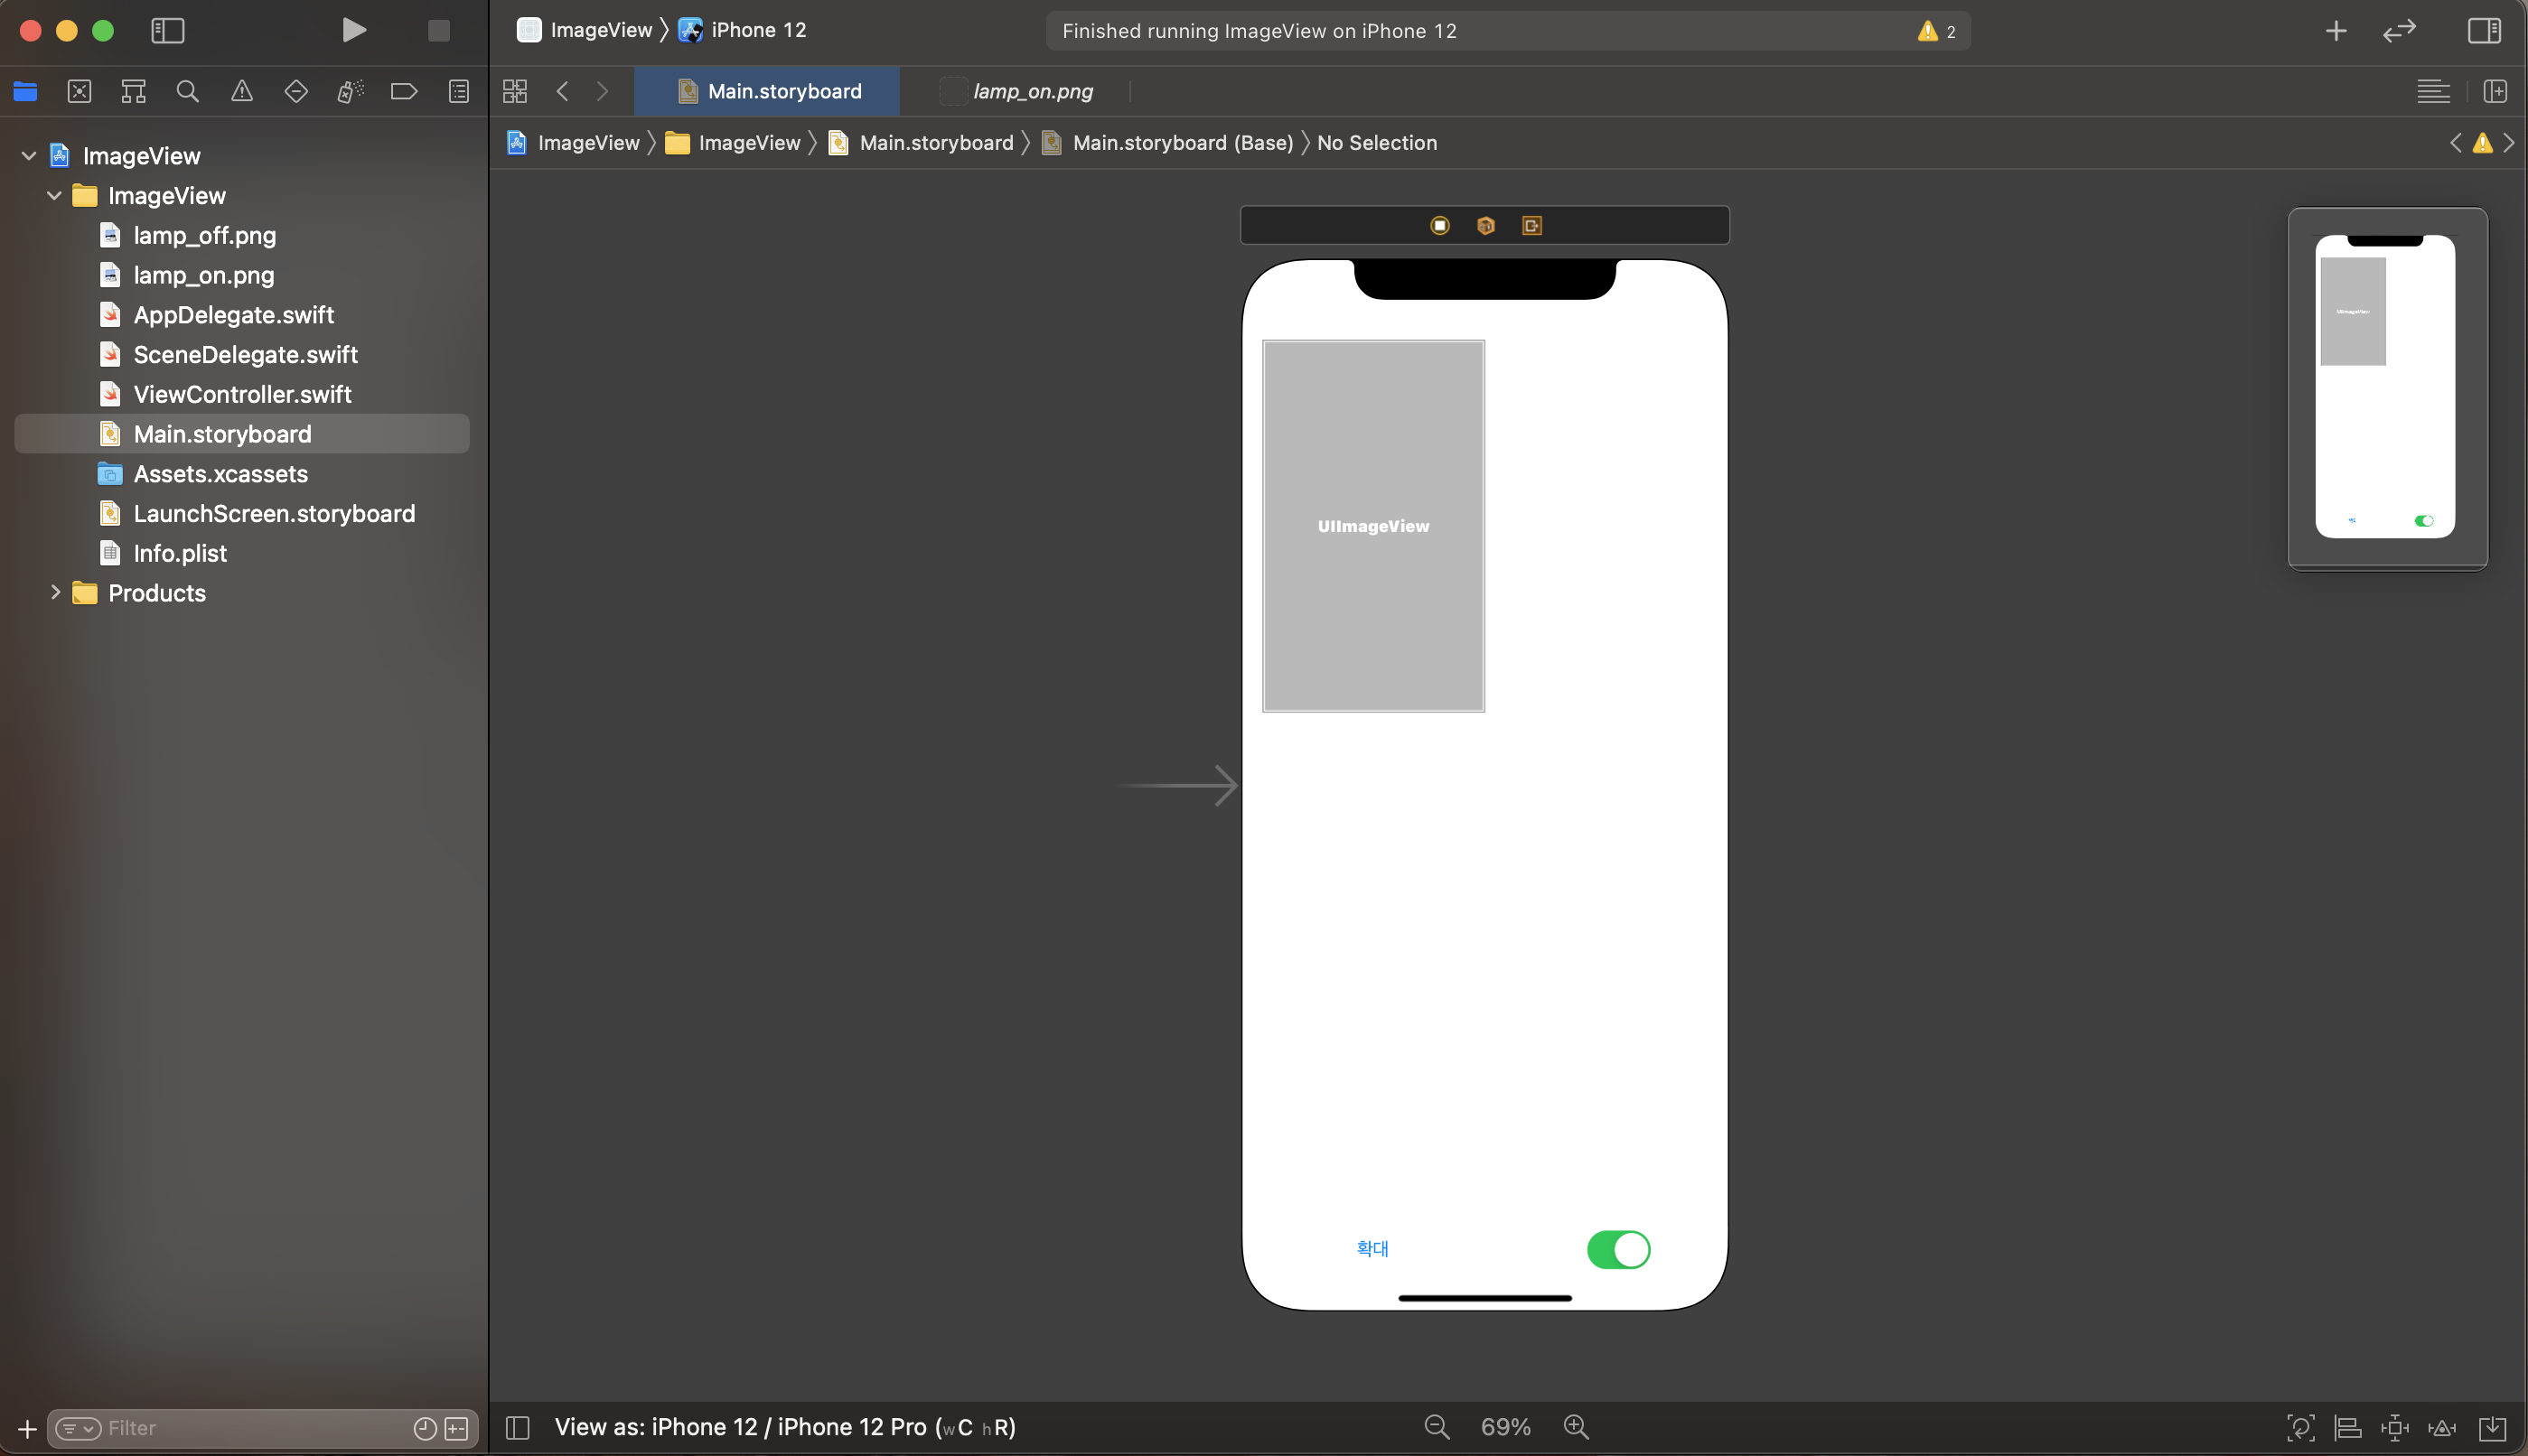Open the Find navigator magnifier
The width and height of the screenshot is (2528, 1456).
click(187, 92)
